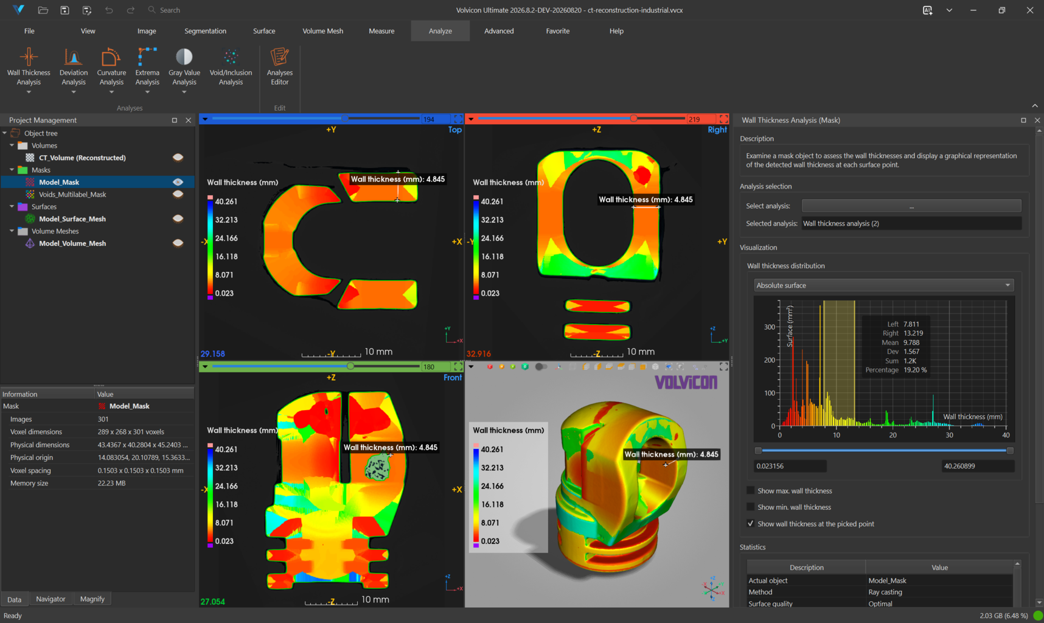Run the Void/Inclusion Analysis tool

coord(231,68)
